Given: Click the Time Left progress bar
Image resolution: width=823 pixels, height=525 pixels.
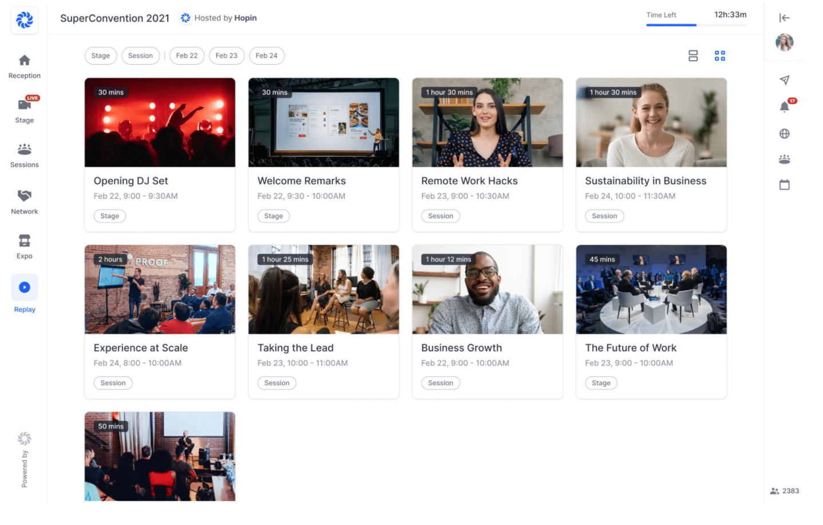Looking at the screenshot, I should (x=697, y=25).
